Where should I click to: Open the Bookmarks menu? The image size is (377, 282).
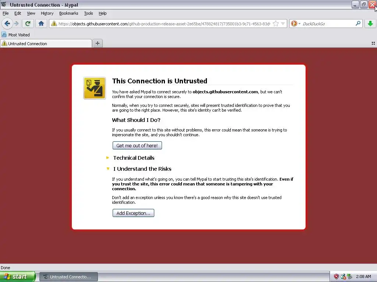tap(69, 13)
